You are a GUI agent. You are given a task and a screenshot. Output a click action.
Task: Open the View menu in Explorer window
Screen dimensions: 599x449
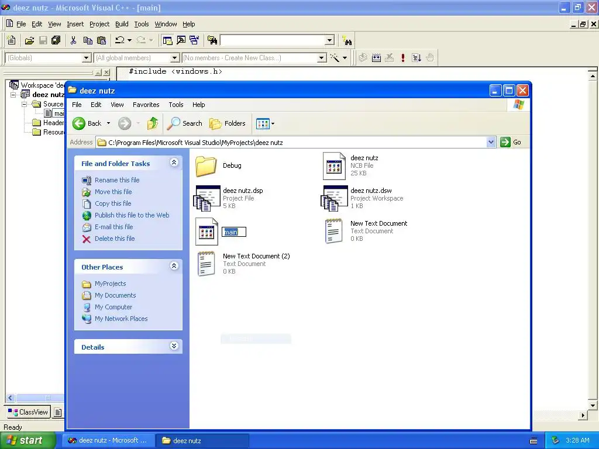point(117,105)
